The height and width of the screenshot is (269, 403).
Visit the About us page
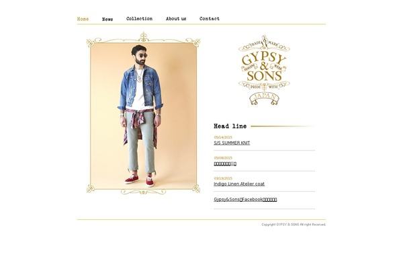point(176,19)
